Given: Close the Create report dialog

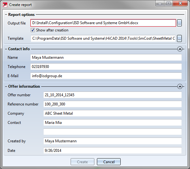Looking at the screenshot, I should tap(180, 3).
